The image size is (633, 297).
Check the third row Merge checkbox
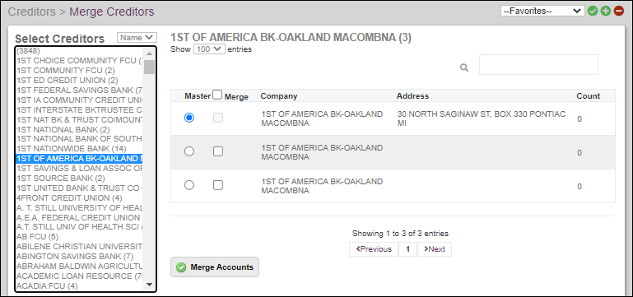coord(218,185)
